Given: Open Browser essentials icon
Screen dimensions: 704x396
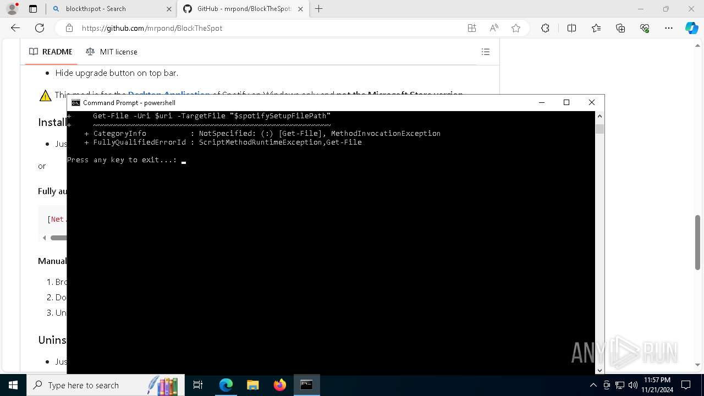Looking at the screenshot, I should pos(645,28).
